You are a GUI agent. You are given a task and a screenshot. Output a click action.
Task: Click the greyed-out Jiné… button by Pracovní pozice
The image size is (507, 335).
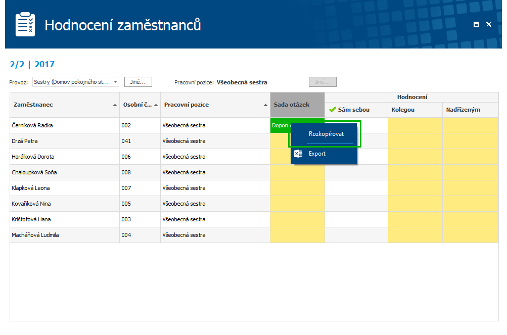322,82
